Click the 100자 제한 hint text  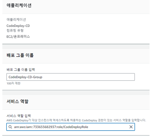coord(14,83)
